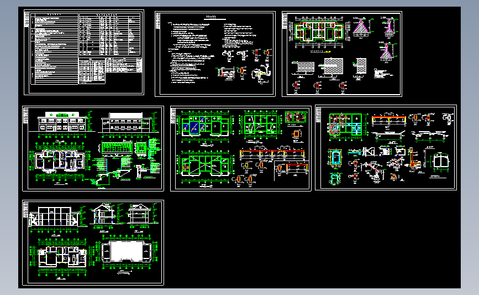Click the cyan rectangular frame detail
This screenshot has width=479, height=295.
[x=335, y=158]
